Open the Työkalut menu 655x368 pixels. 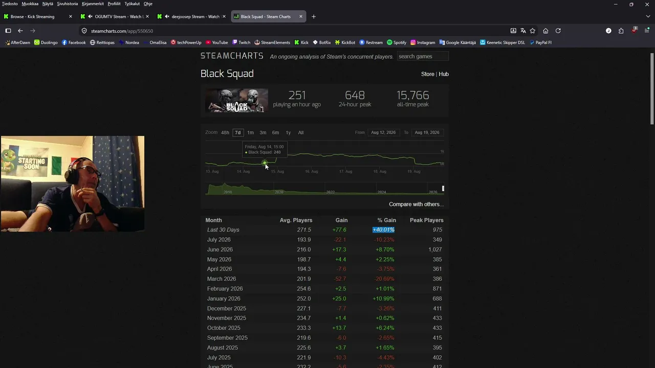132,4
